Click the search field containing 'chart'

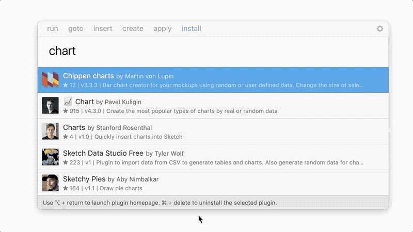(213, 51)
